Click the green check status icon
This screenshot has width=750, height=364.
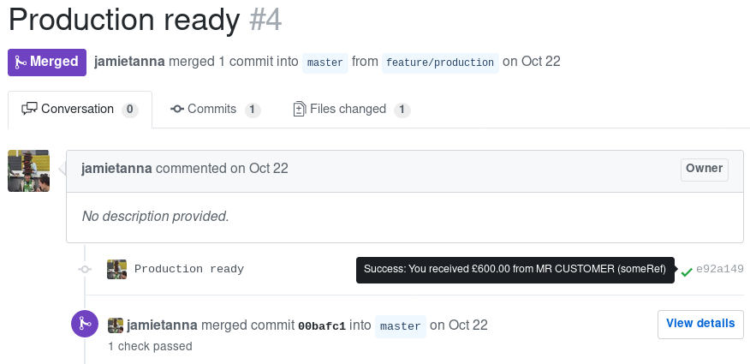687,272
